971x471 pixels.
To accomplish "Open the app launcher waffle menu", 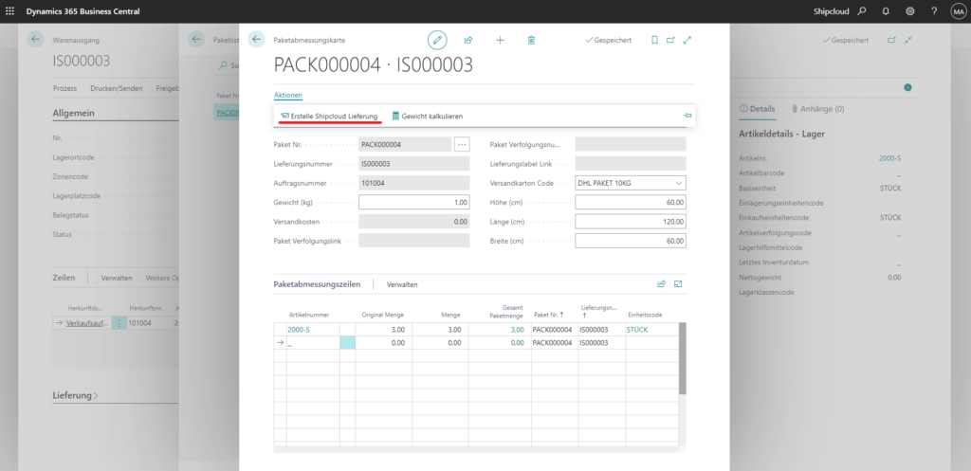I will click(x=10, y=11).
